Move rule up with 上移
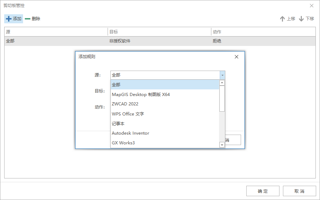The height and width of the screenshot is (200, 320). click(288, 19)
